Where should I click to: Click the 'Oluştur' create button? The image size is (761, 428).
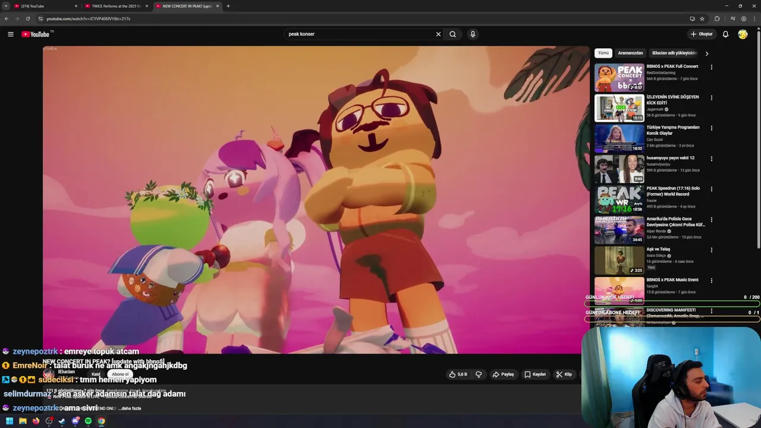pos(702,34)
